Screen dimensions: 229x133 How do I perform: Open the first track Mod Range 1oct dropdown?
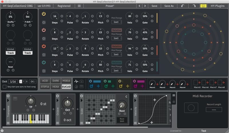(x=117, y=22)
